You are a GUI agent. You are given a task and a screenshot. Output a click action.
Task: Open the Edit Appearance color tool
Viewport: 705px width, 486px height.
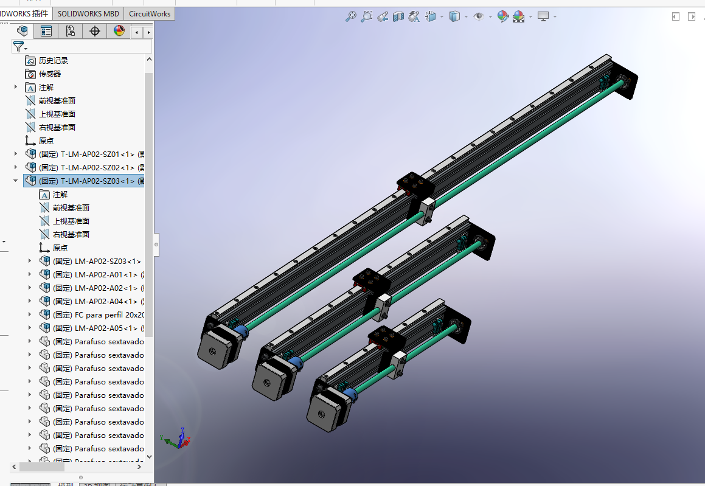pos(502,16)
